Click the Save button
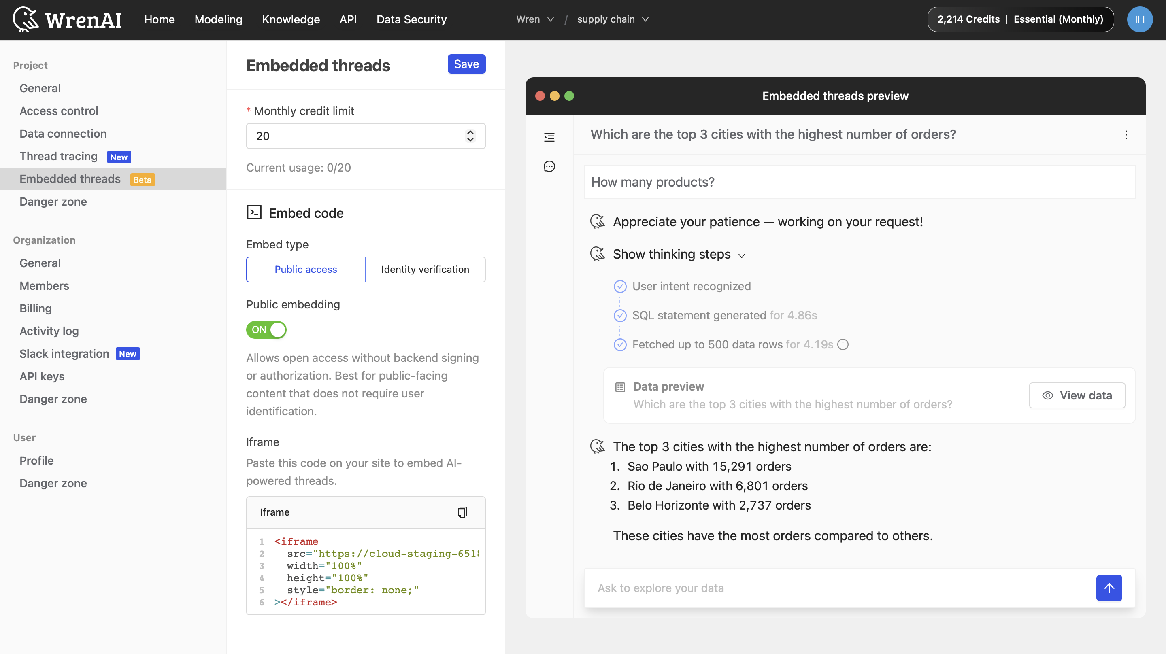This screenshot has height=654, width=1166. pos(466,64)
